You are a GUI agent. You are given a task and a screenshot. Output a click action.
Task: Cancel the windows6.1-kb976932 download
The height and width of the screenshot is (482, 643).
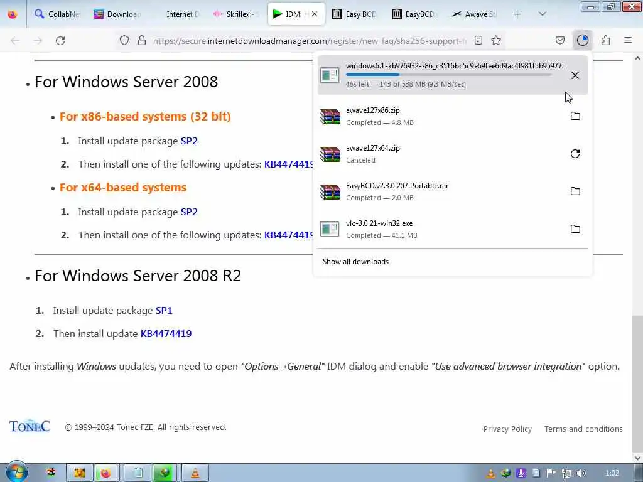[x=575, y=75]
